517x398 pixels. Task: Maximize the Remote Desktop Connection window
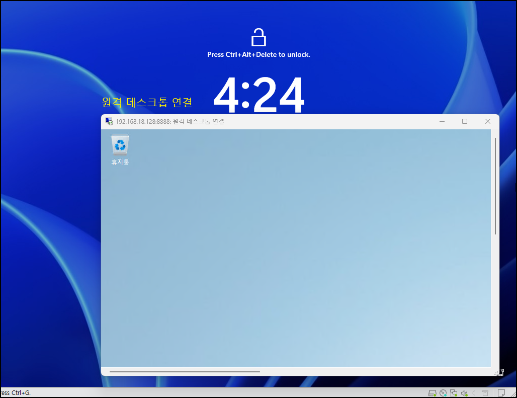pyautogui.click(x=465, y=121)
